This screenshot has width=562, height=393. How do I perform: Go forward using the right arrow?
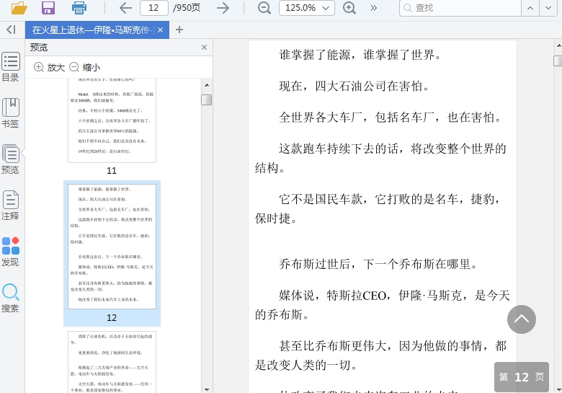pyautogui.click(x=223, y=8)
